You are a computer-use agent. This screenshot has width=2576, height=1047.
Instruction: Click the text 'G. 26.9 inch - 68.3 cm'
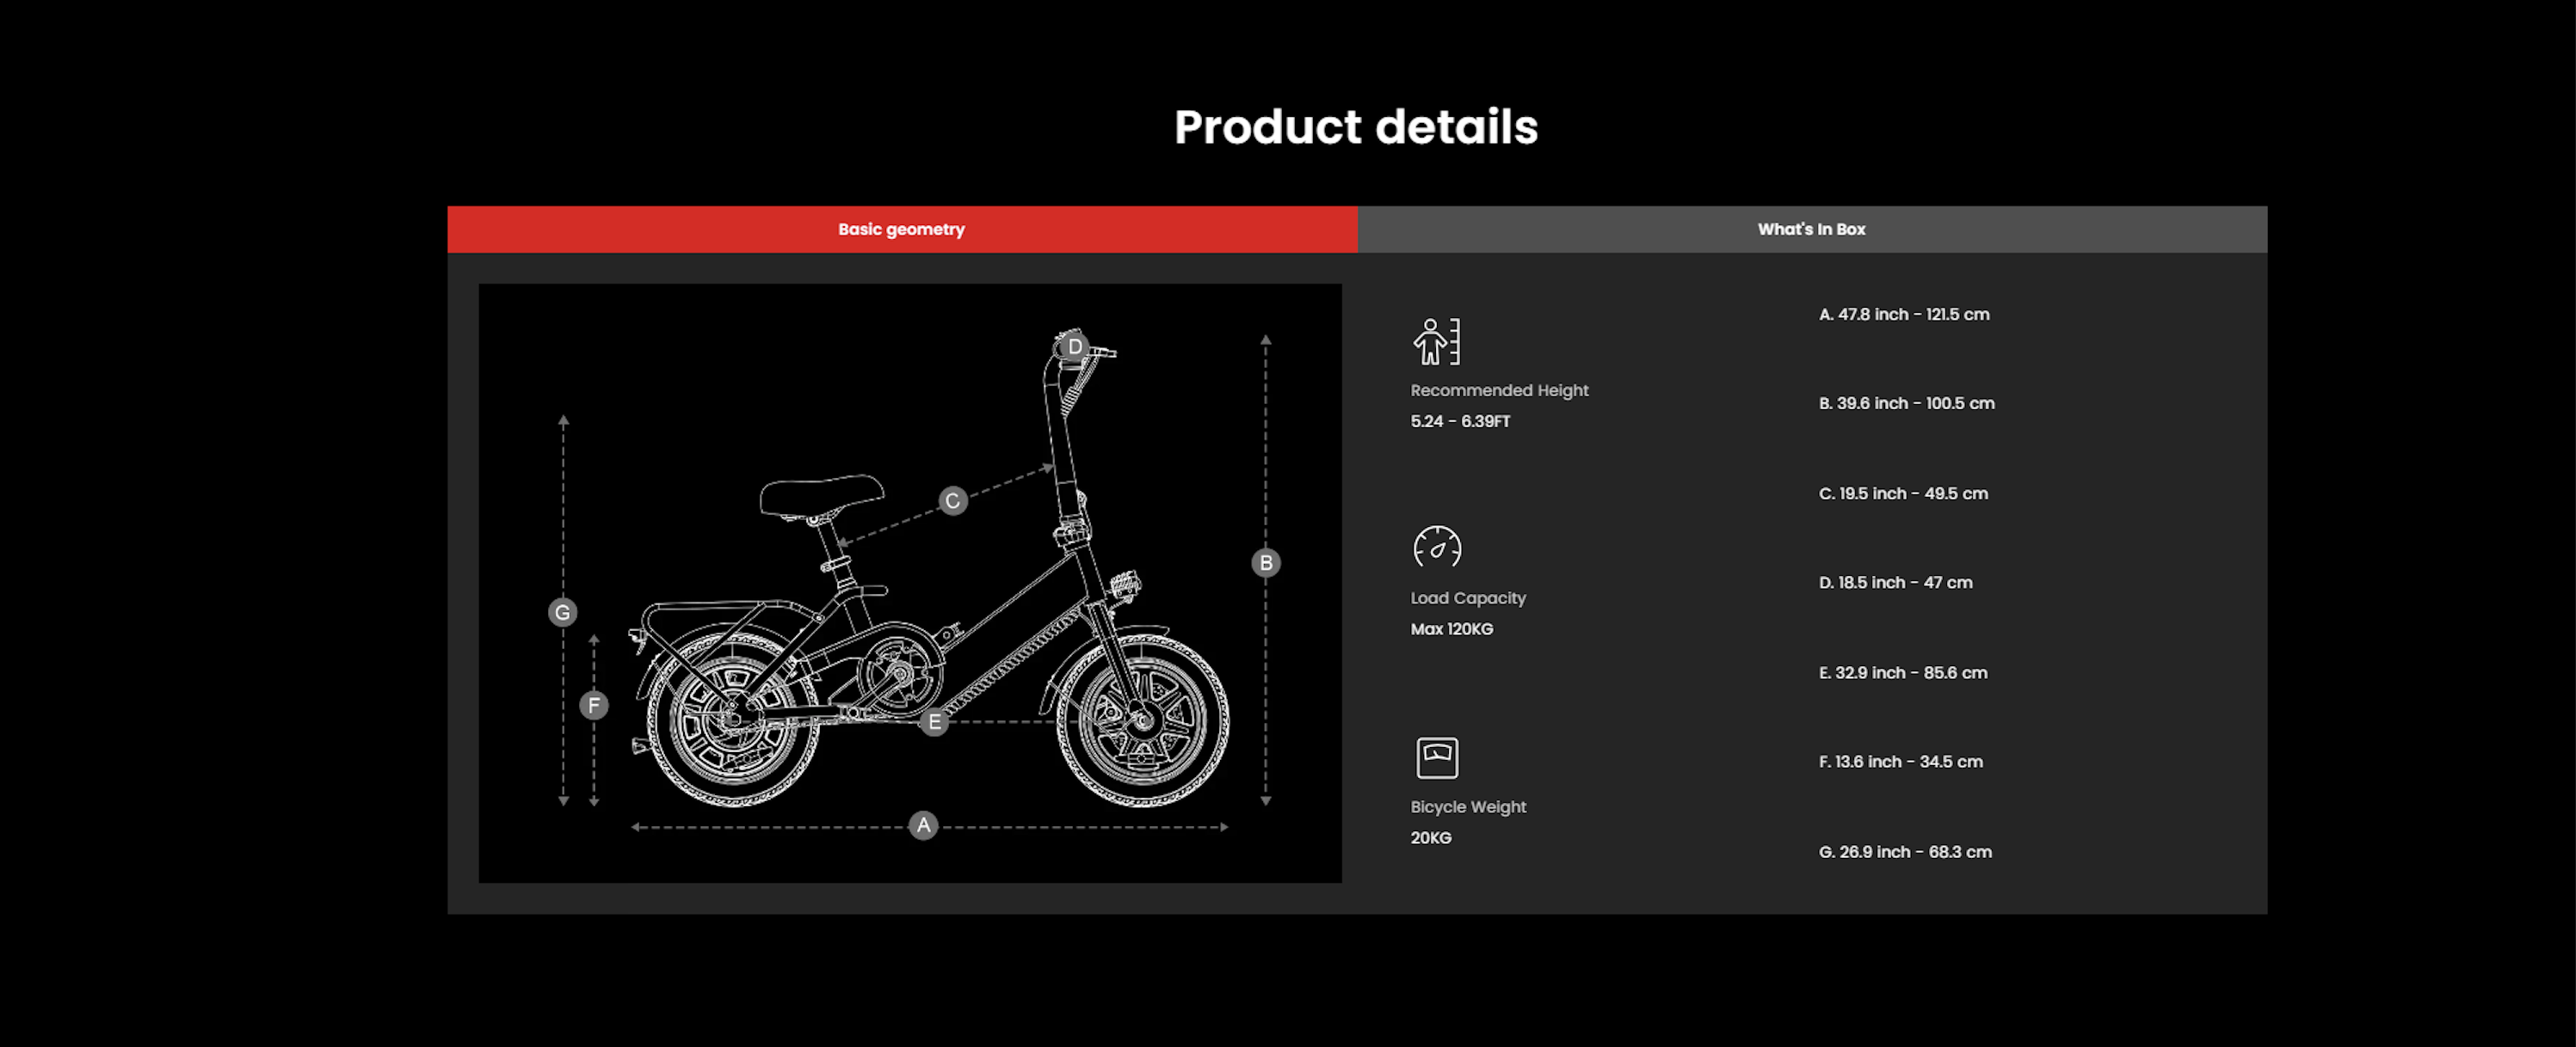point(1905,851)
